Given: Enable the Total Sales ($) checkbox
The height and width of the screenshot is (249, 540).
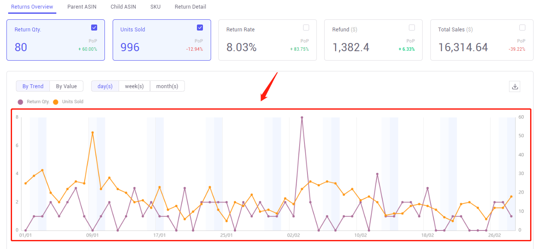Looking at the screenshot, I should click(x=522, y=27).
